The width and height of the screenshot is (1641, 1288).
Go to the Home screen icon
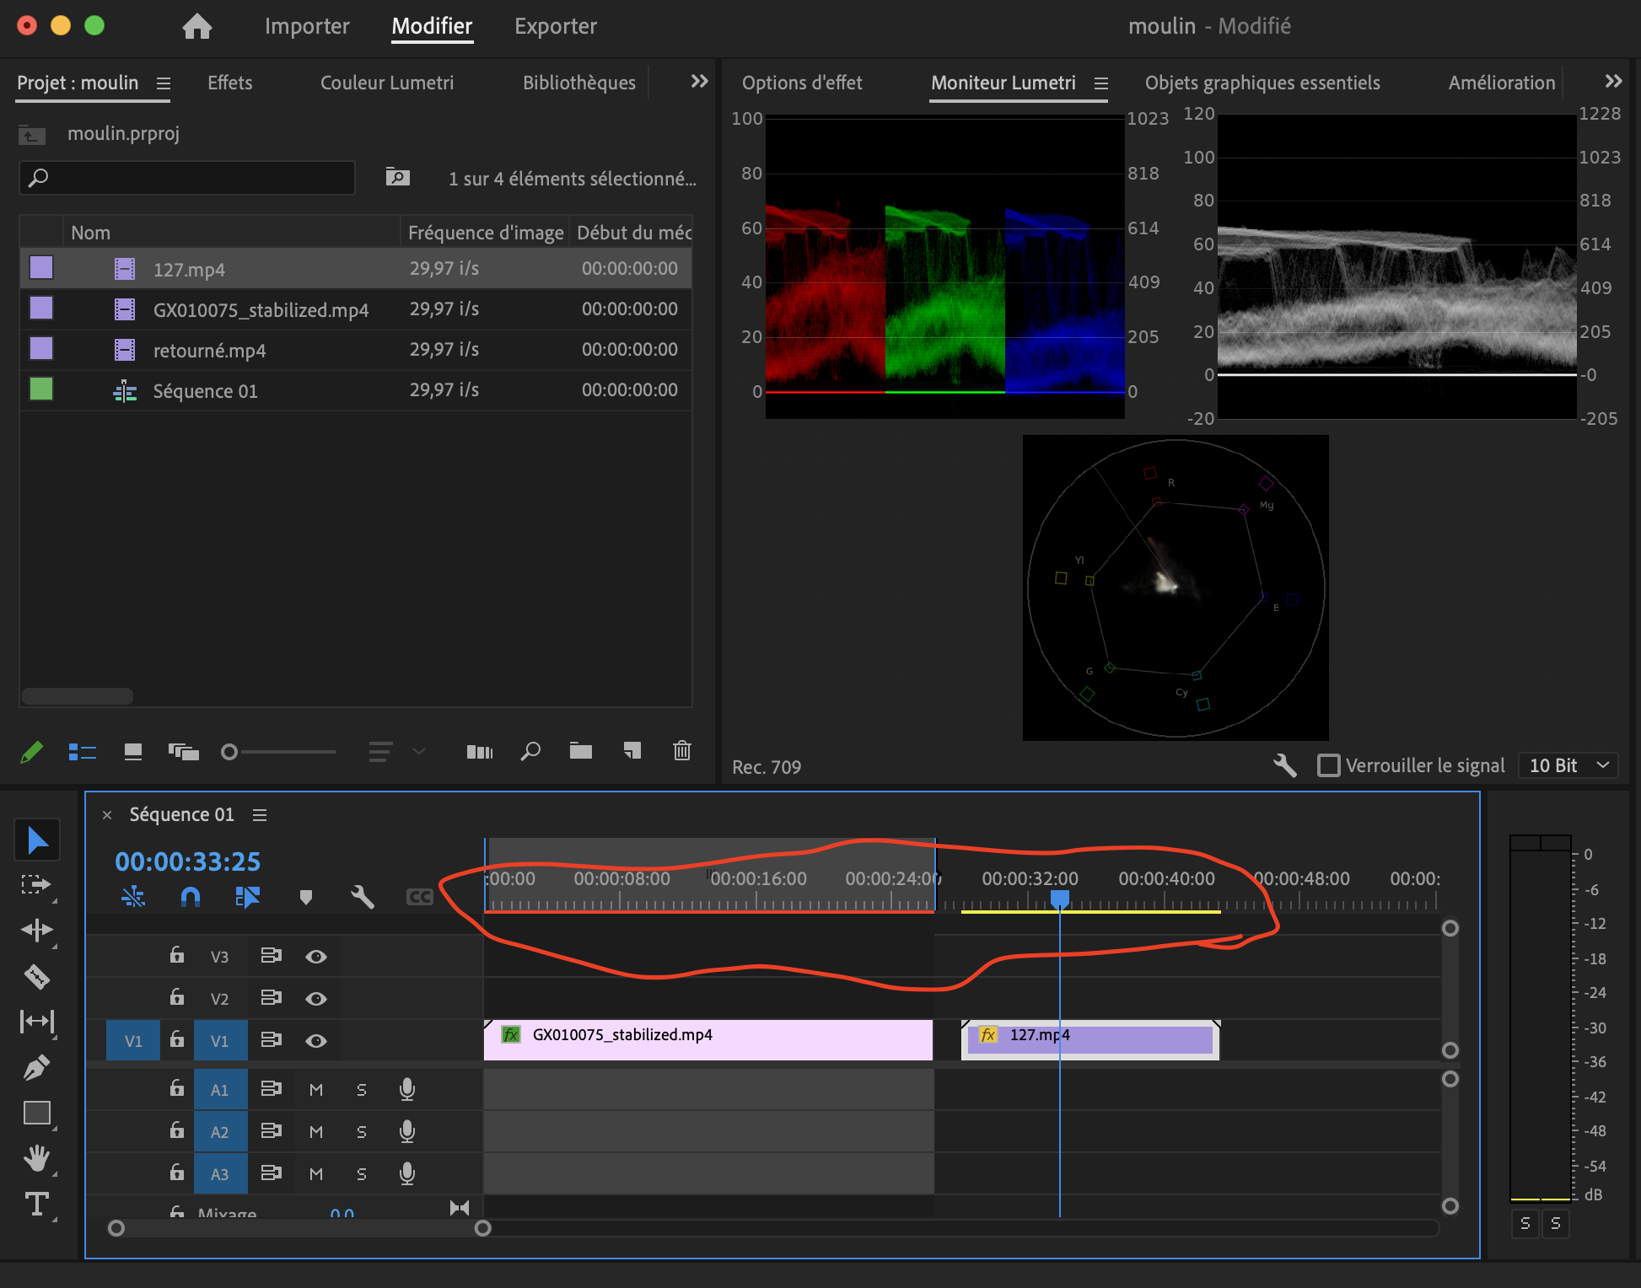(197, 26)
